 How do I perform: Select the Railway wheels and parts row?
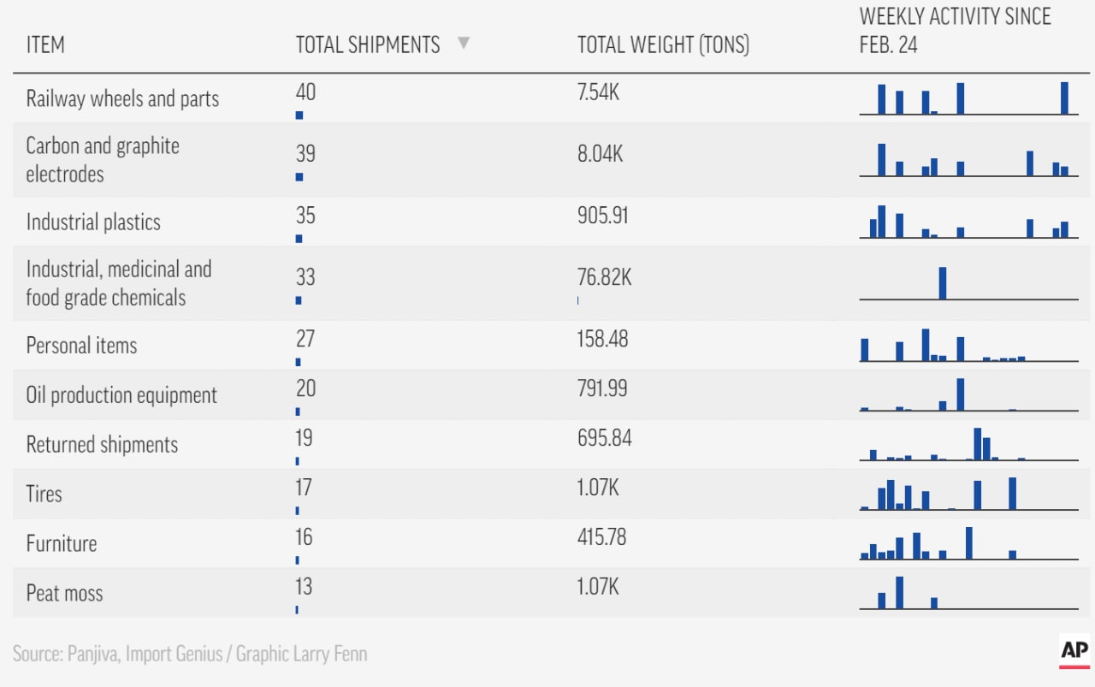coord(122,98)
